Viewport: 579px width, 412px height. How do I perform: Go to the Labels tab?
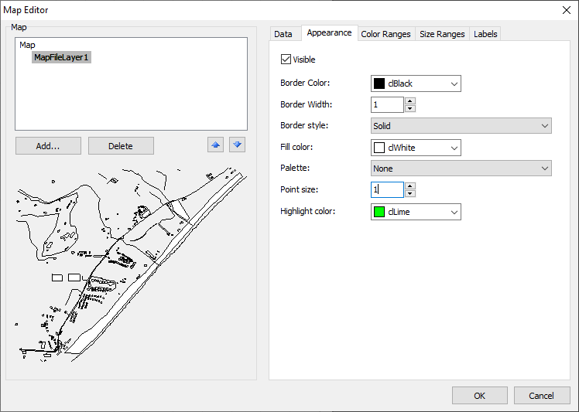[x=485, y=34]
